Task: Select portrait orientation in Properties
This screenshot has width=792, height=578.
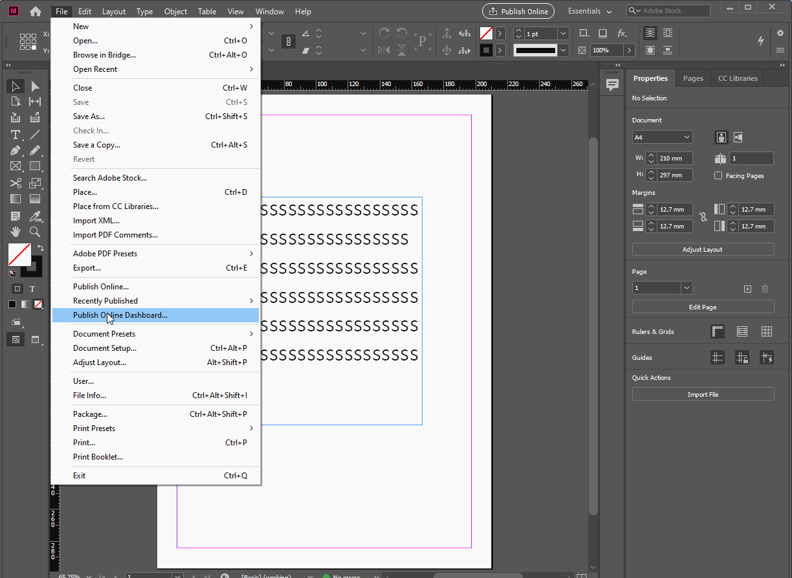Action: pyautogui.click(x=721, y=137)
